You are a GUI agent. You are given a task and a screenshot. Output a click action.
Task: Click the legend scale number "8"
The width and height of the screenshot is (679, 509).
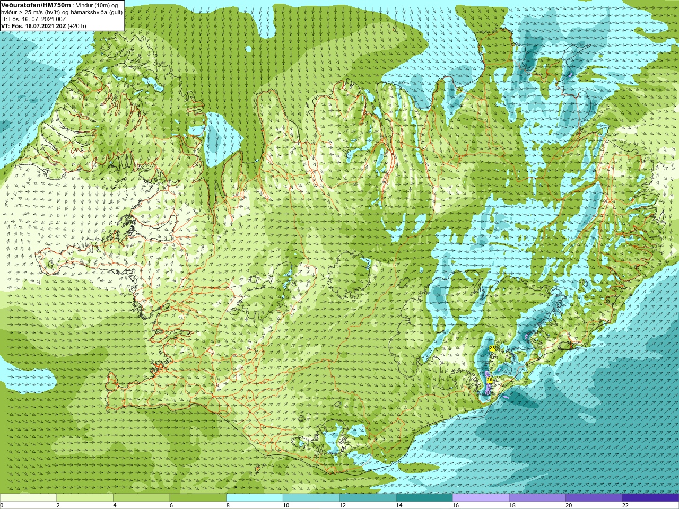pyautogui.click(x=228, y=505)
